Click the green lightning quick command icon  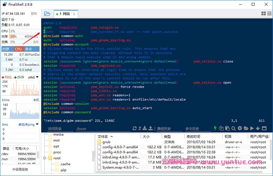(x=215, y=128)
